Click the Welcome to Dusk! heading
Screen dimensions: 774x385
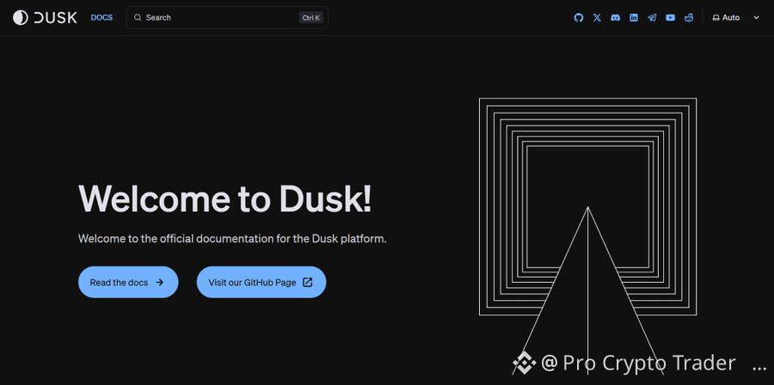[225, 199]
